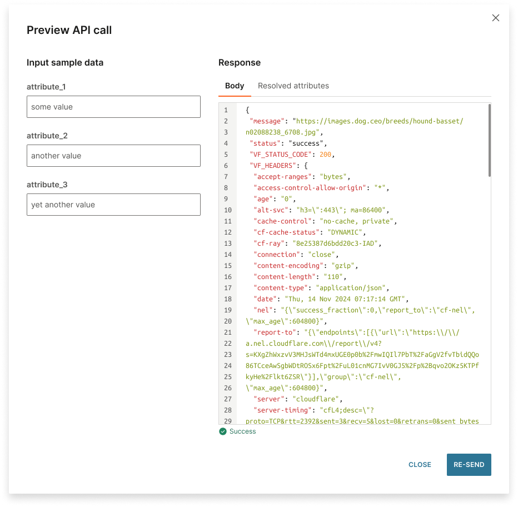Screen dimensions: 518x507
Task: Click into the 'yet another value' input
Action: 113,205
